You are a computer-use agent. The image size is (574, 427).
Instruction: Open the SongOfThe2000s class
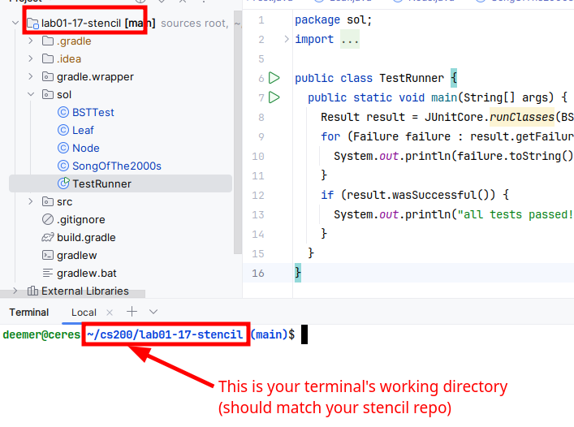117,166
